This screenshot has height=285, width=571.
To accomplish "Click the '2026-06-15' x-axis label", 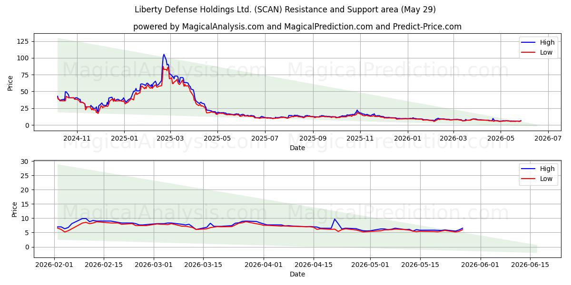I will point(531,265).
